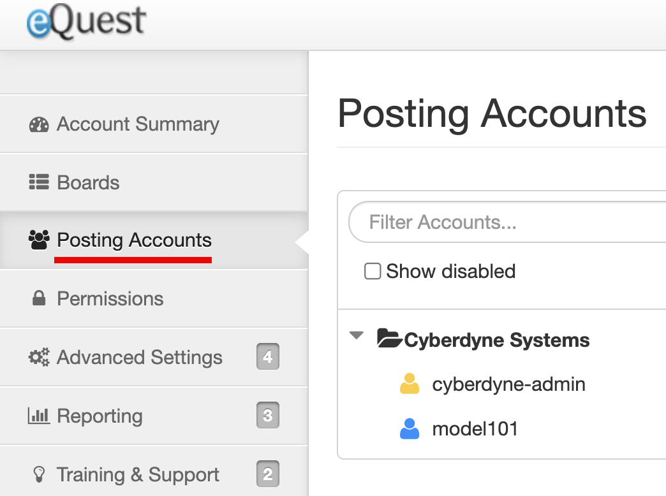Screen dimensions: 666x496
Task: Click the blue model101 user icon
Action: click(x=410, y=428)
